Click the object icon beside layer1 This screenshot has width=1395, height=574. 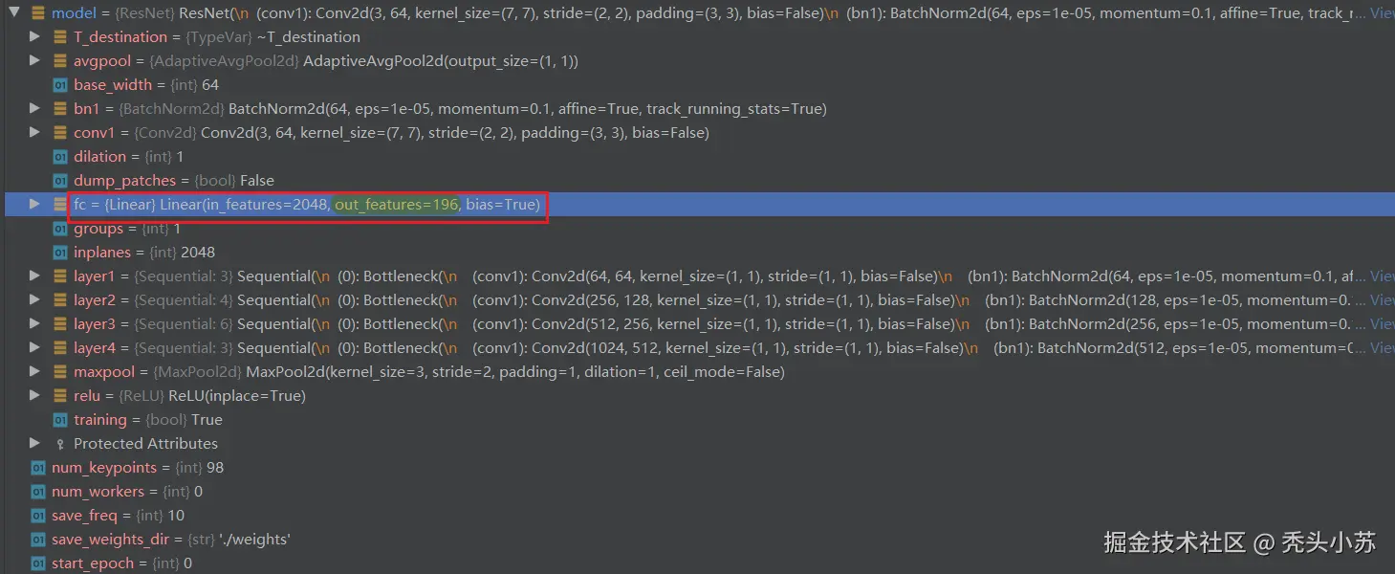pyautogui.click(x=60, y=276)
